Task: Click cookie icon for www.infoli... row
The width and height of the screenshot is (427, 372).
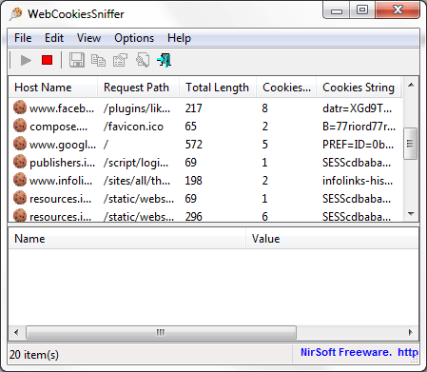Action: coord(20,180)
